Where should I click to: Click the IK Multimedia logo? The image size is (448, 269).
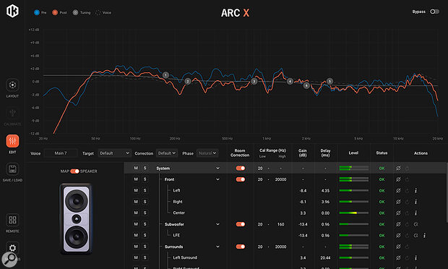coord(12,11)
